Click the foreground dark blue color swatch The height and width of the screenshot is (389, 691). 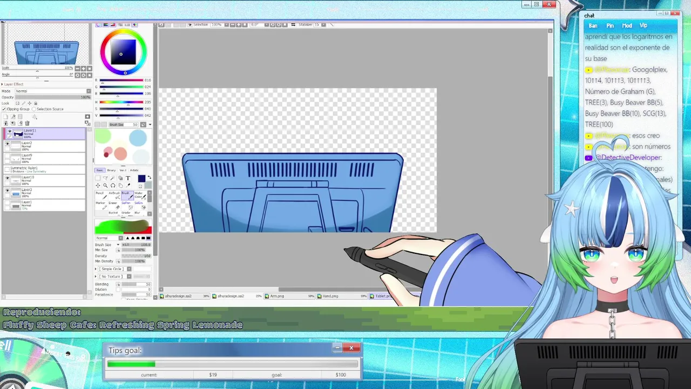141,179
